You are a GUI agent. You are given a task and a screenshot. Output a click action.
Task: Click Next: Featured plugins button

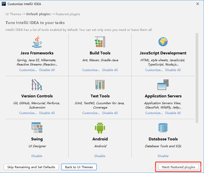coord(178,167)
